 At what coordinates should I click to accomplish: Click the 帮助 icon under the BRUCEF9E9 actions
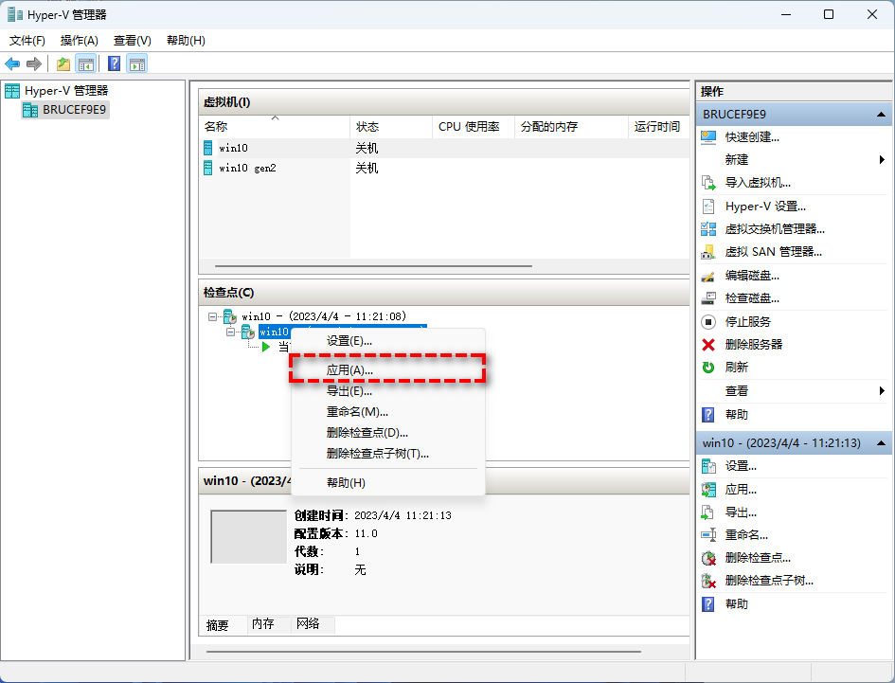tap(708, 415)
